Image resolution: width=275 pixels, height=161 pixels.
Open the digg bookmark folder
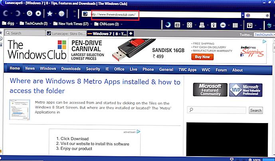coord(8,23)
